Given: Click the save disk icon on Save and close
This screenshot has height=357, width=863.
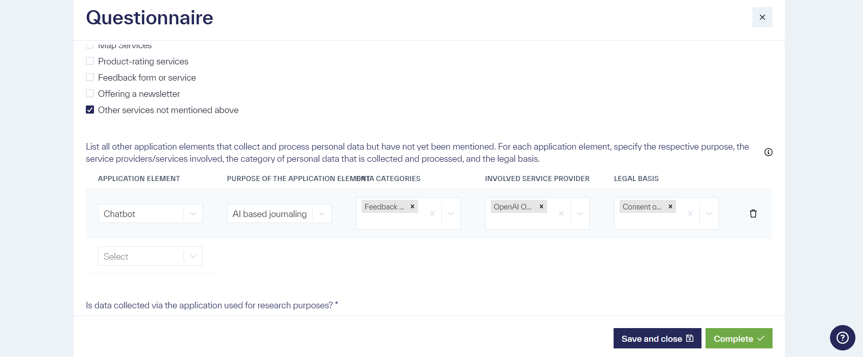Looking at the screenshot, I should coord(690,338).
